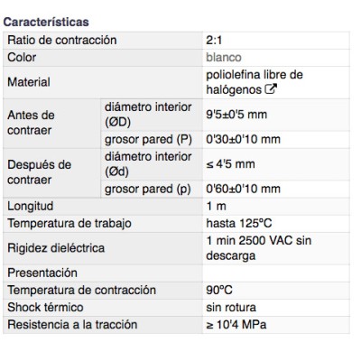The image size is (361, 361).
Task: Open the external link icon after halógenos
Action: (x=271, y=89)
